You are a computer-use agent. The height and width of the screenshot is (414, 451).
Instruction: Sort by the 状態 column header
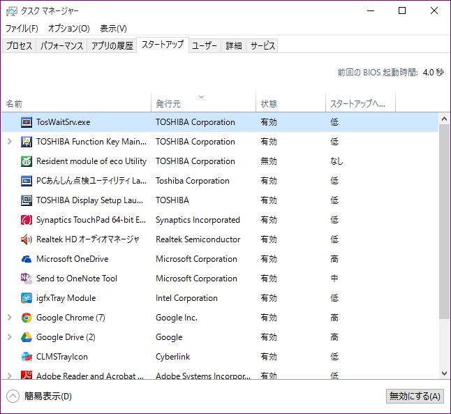[x=291, y=103]
